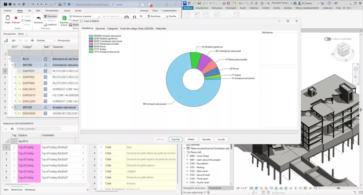The height and width of the screenshot is (195, 363).
Task: Click Revit binoculars search icon
Action: click(295, 3)
